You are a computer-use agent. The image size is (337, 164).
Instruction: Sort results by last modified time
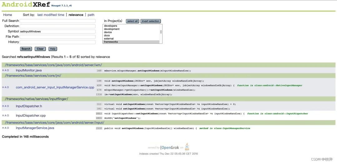tap(51, 15)
